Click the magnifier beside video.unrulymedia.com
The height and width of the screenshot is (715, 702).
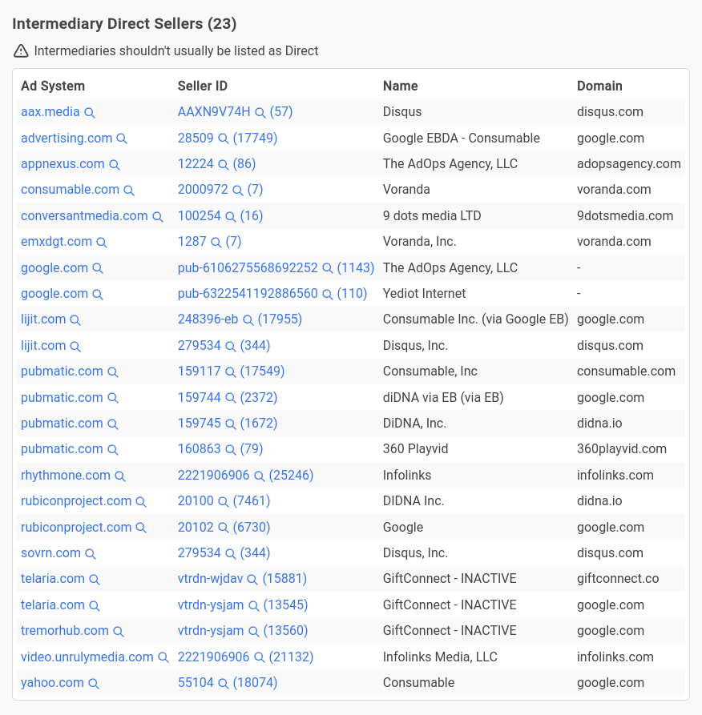point(163,657)
